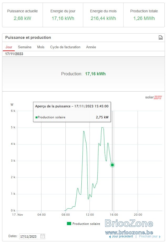Screen dimensions: 167x244
Task: Select the Année tab
Action: point(91,47)
